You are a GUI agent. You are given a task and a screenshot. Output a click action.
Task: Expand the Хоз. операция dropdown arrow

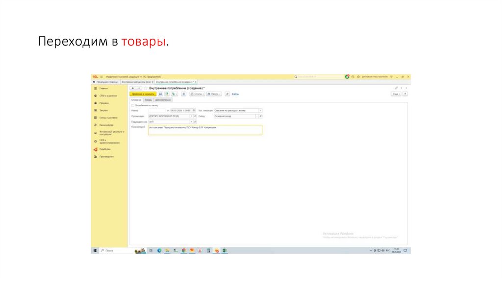pos(260,111)
